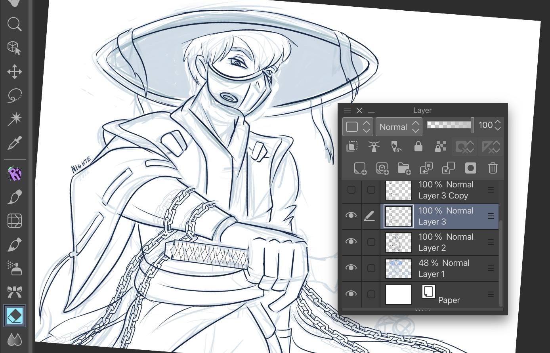550x353 pixels.
Task: Open the Layer panel hamburger menu
Action: click(x=348, y=111)
